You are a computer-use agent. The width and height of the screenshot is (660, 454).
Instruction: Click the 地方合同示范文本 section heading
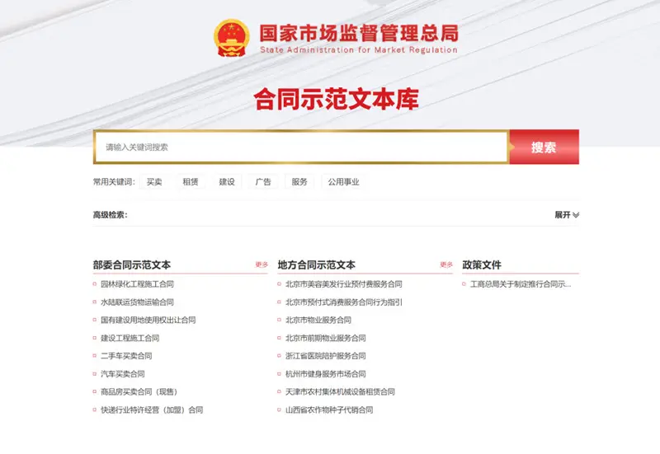click(317, 264)
